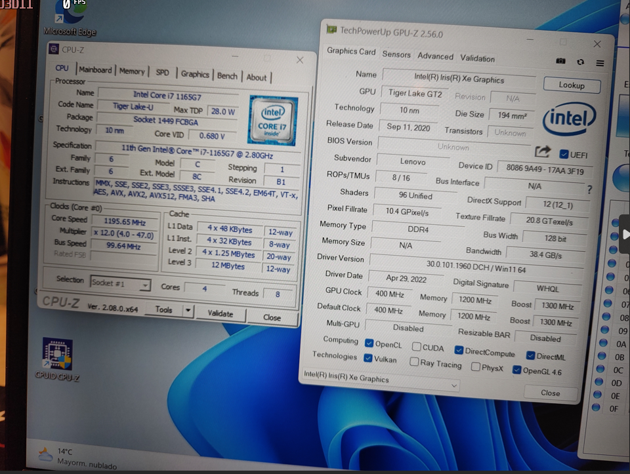Toggle the Vulkan checkbox
The image size is (630, 474).
pos(367,358)
